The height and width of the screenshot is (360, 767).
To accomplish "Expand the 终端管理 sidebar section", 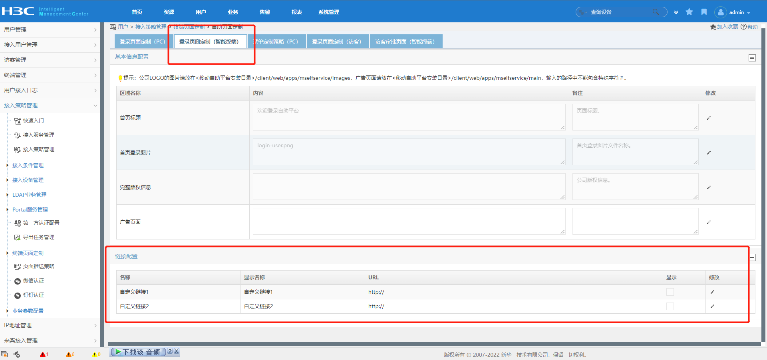I will [50, 75].
